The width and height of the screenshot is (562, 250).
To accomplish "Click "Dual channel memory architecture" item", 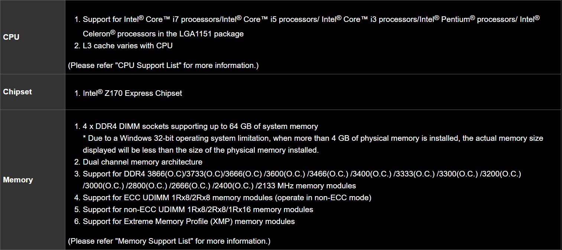I will click(143, 162).
